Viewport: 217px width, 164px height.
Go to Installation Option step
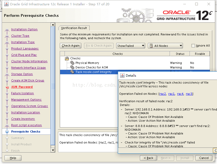(x=24, y=29)
